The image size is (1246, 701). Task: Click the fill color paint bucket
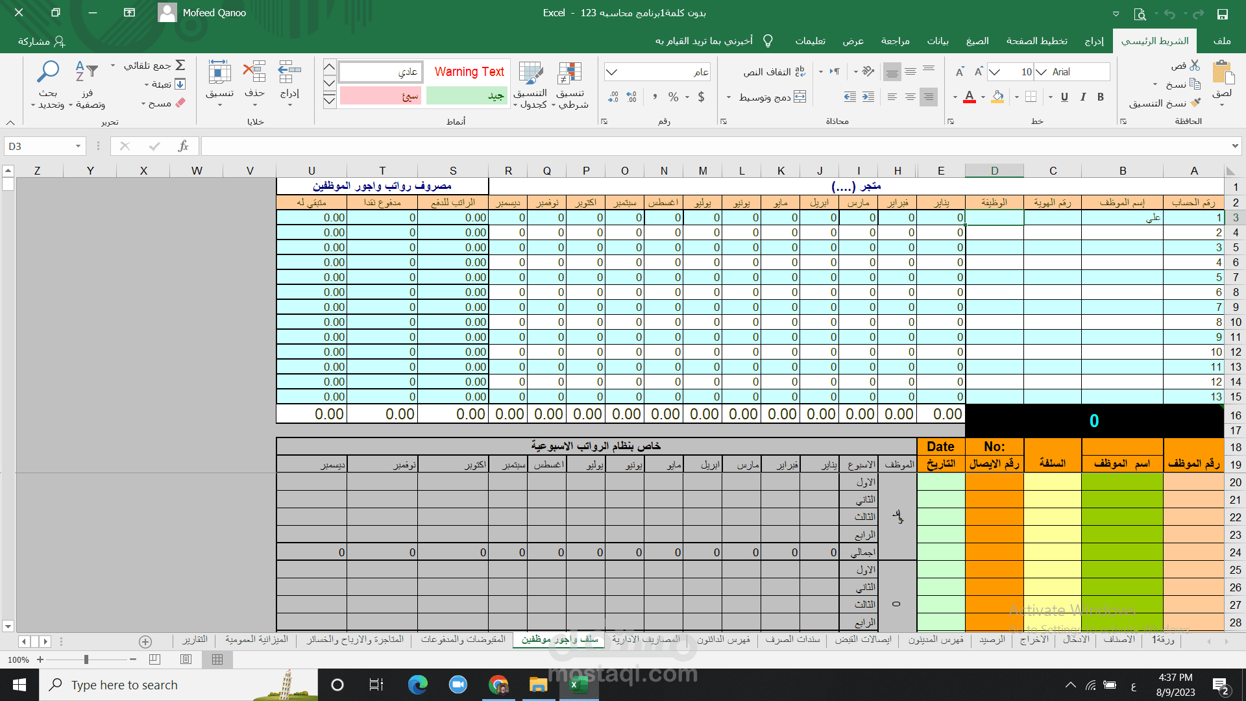click(998, 97)
